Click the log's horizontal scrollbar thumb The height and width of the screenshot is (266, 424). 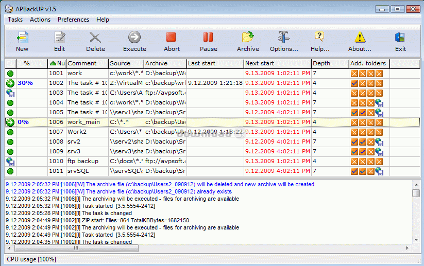click(76, 248)
